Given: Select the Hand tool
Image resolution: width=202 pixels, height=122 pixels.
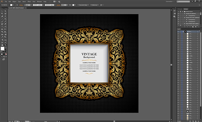Looking at the screenshot, I should tap(2, 45).
